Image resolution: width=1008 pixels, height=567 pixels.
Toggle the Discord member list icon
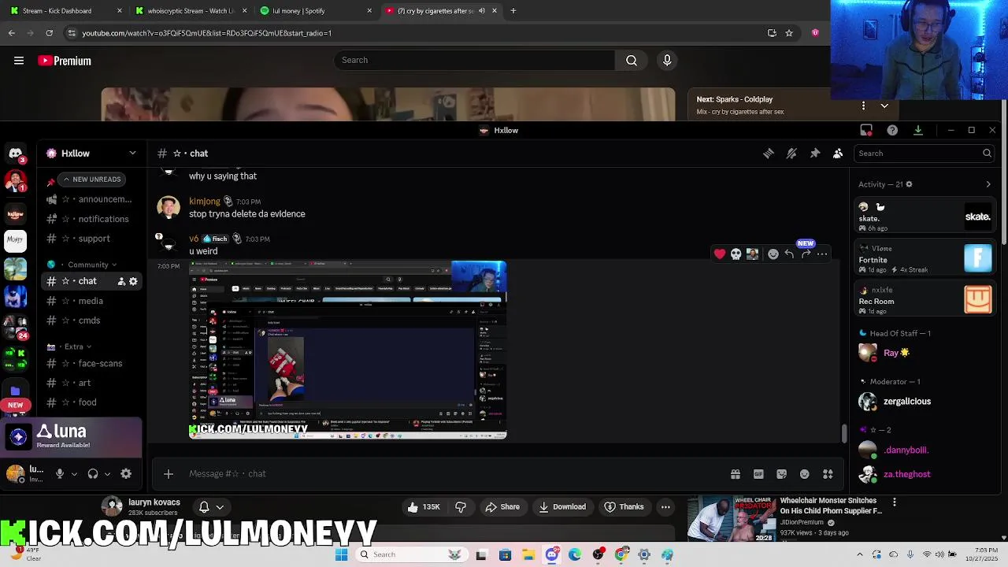tap(838, 154)
